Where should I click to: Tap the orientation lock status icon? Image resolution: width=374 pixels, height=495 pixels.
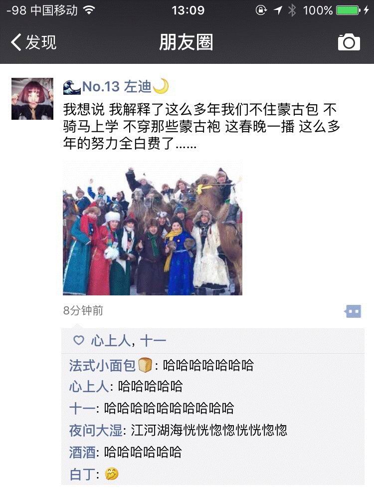[261, 10]
